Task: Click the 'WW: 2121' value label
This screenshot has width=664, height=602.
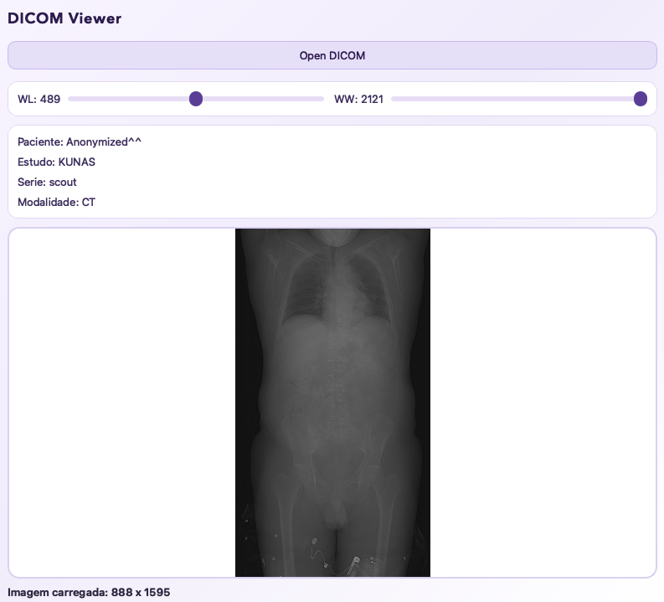Action: pos(358,99)
